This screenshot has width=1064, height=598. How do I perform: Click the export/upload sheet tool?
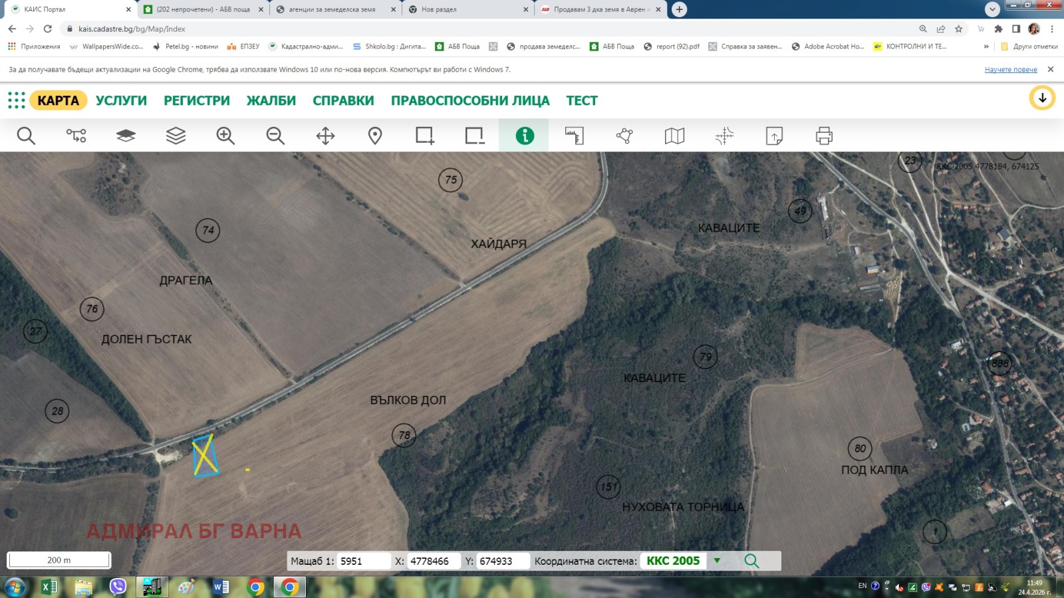[774, 136]
